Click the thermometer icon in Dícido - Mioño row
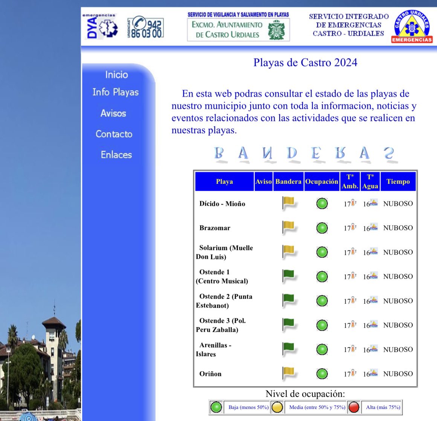The height and width of the screenshot is (421, 437). [354, 203]
